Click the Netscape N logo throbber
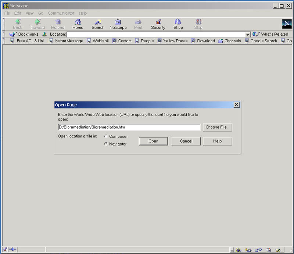The image size is (294, 254). pyautogui.click(x=287, y=24)
